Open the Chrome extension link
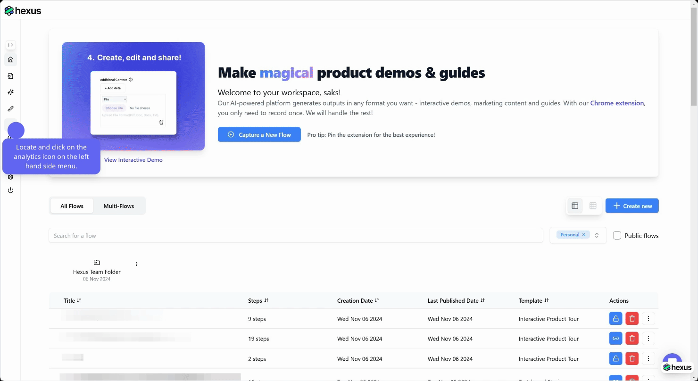 click(x=617, y=103)
